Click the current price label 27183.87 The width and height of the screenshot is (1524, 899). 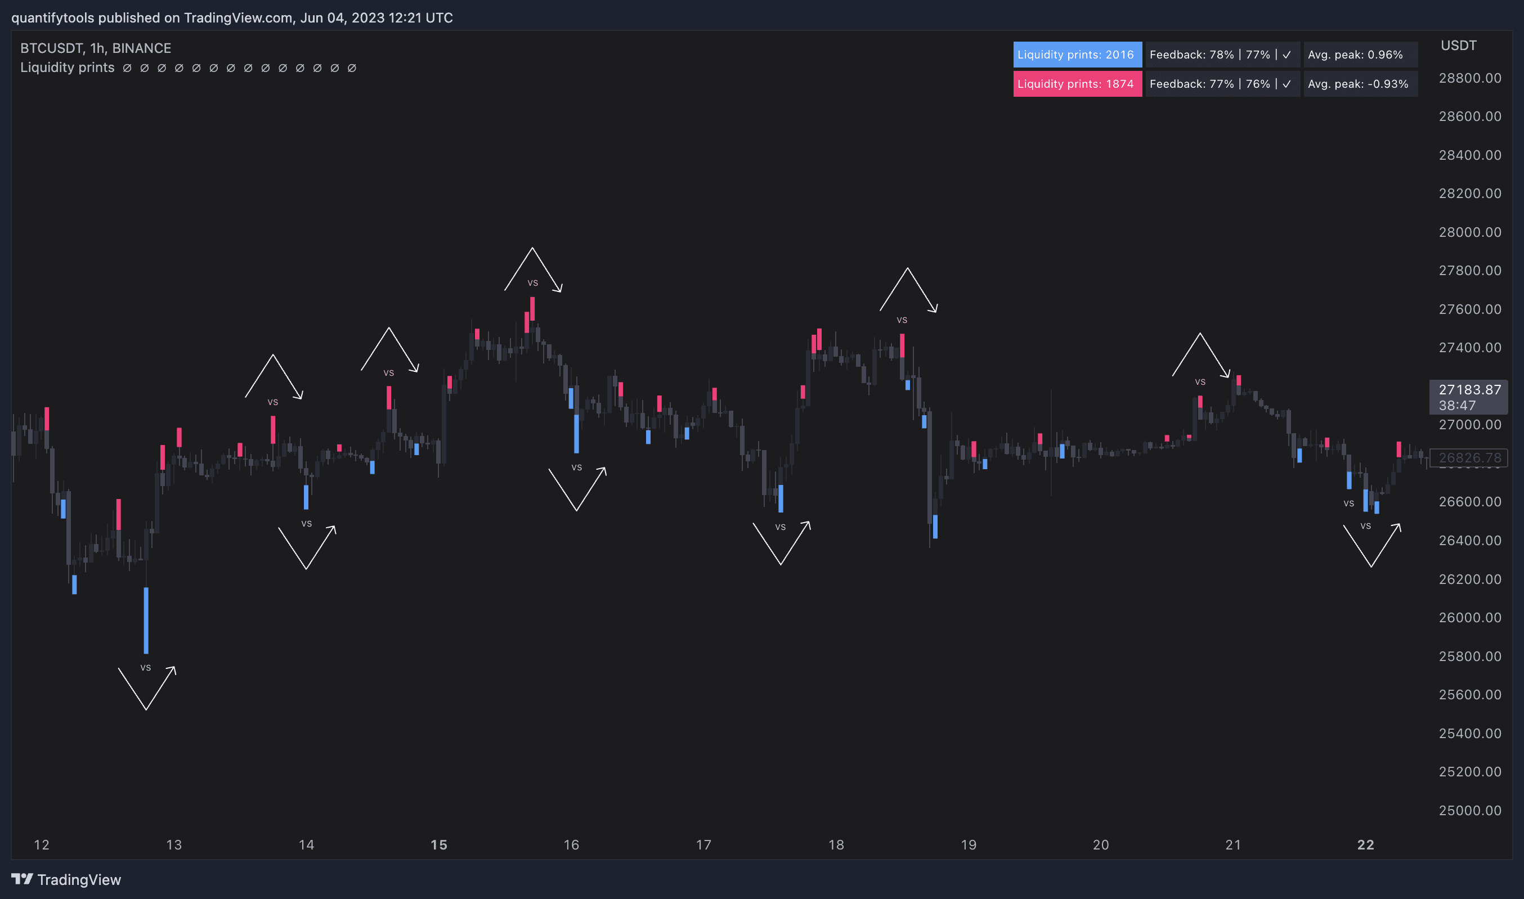pyautogui.click(x=1469, y=389)
